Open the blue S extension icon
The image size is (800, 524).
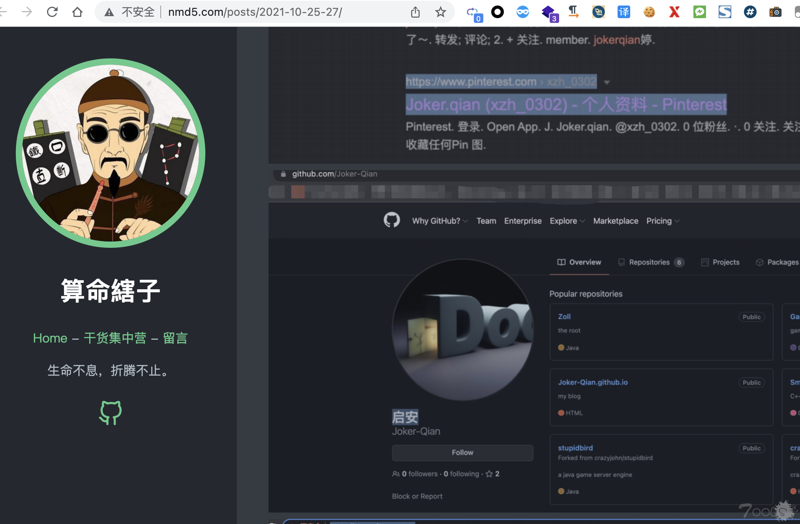click(x=725, y=12)
